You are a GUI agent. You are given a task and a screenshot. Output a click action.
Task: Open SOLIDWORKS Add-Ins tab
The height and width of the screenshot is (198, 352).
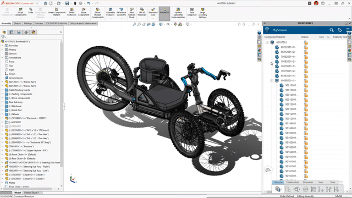click(56, 23)
